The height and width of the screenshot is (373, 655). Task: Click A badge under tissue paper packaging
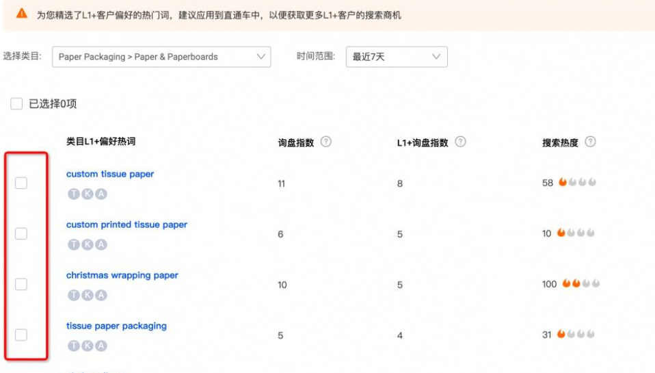(101, 346)
